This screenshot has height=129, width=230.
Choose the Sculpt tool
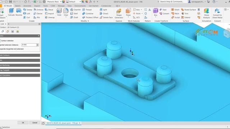coord(176,17)
